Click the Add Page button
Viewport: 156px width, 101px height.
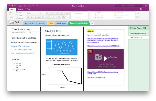(x=135, y=28)
